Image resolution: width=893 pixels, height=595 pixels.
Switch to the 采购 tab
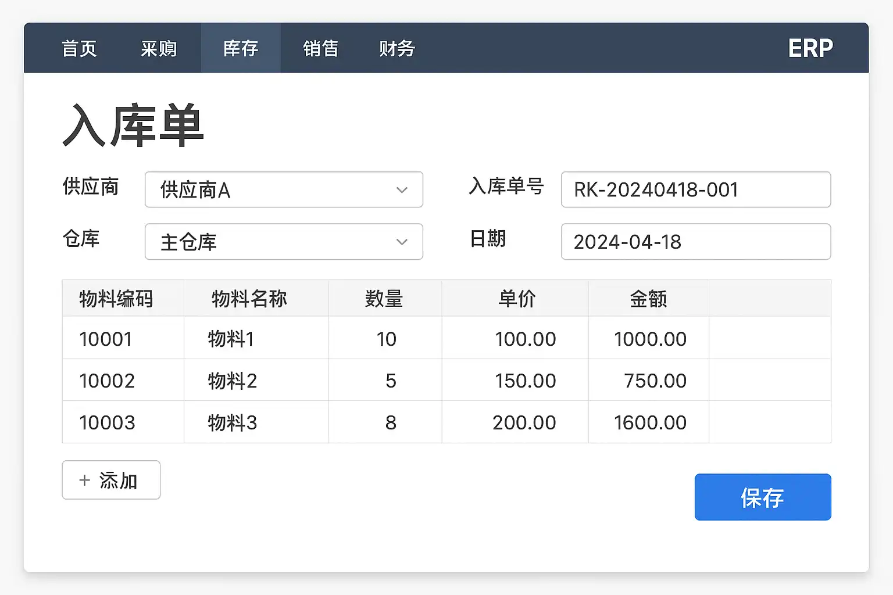tap(159, 48)
